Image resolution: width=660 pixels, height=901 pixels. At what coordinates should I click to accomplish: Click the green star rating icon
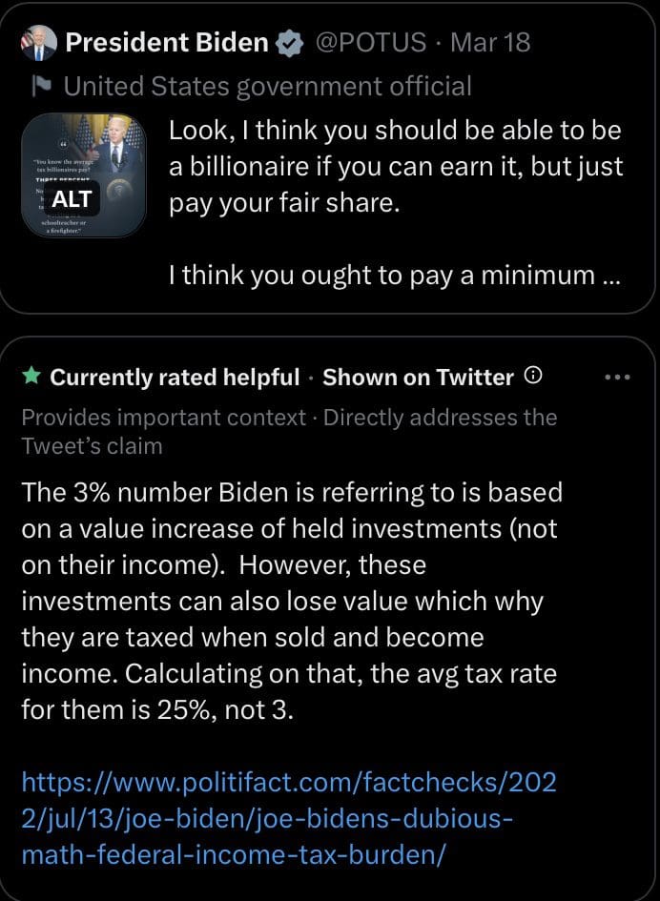pos(31,377)
